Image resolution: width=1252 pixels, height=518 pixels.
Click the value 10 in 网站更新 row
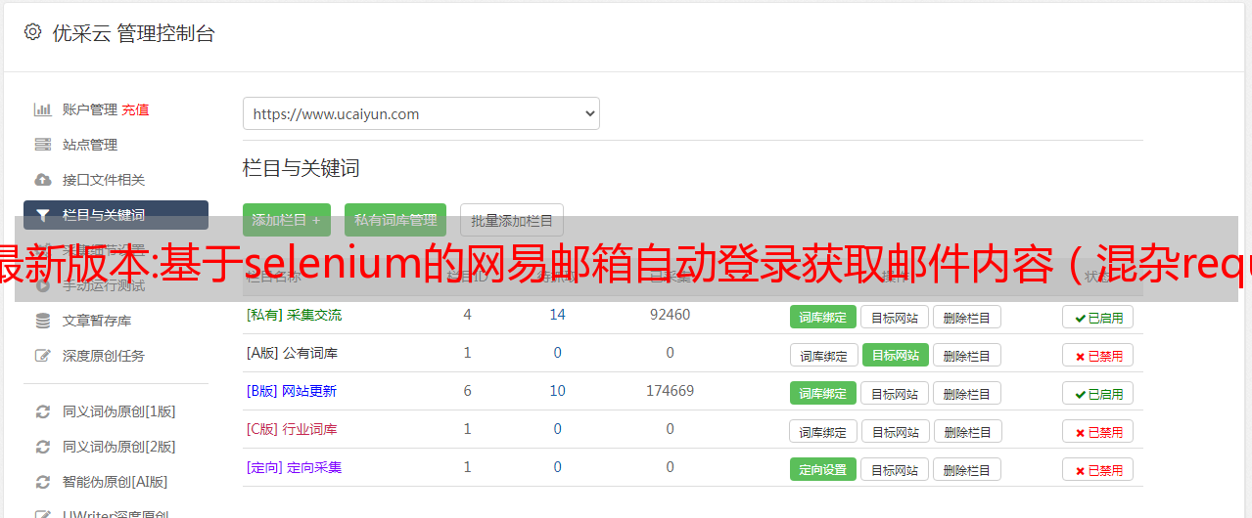[558, 391]
